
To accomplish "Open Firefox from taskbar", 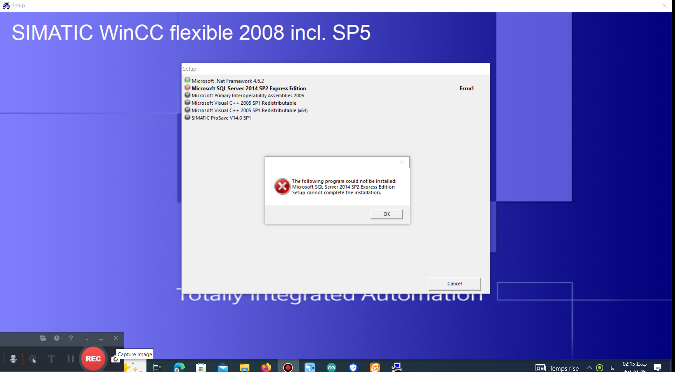I will (266, 367).
